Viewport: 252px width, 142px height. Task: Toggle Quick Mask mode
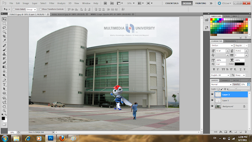coord(4,125)
